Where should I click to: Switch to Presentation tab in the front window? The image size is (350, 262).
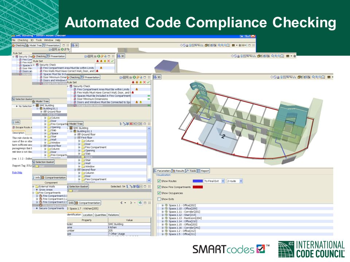coord(90,77)
